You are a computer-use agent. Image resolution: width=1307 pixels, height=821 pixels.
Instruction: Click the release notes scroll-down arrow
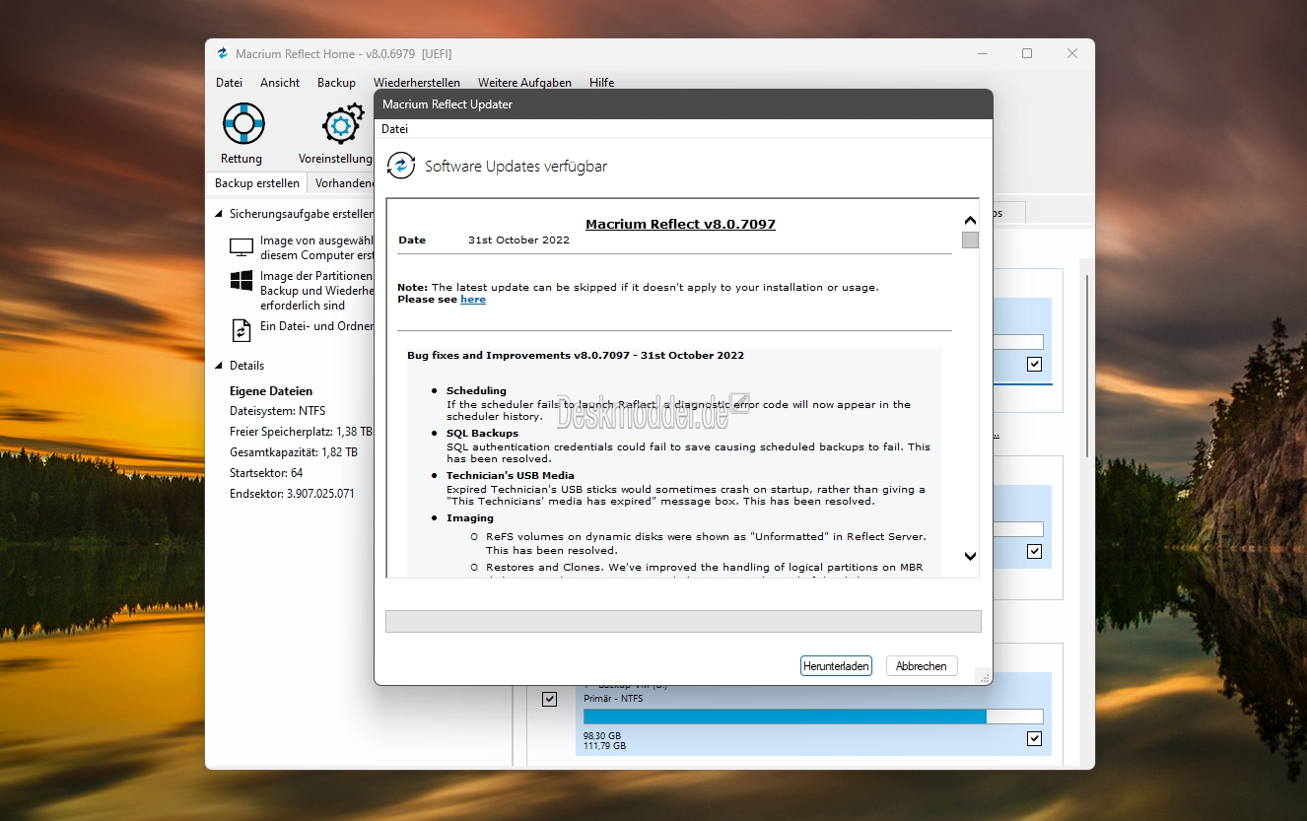click(970, 557)
